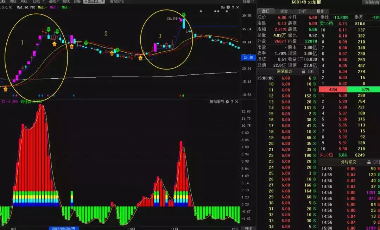Open 捕捞季节 indicator settings gear

click(x=227, y=102)
